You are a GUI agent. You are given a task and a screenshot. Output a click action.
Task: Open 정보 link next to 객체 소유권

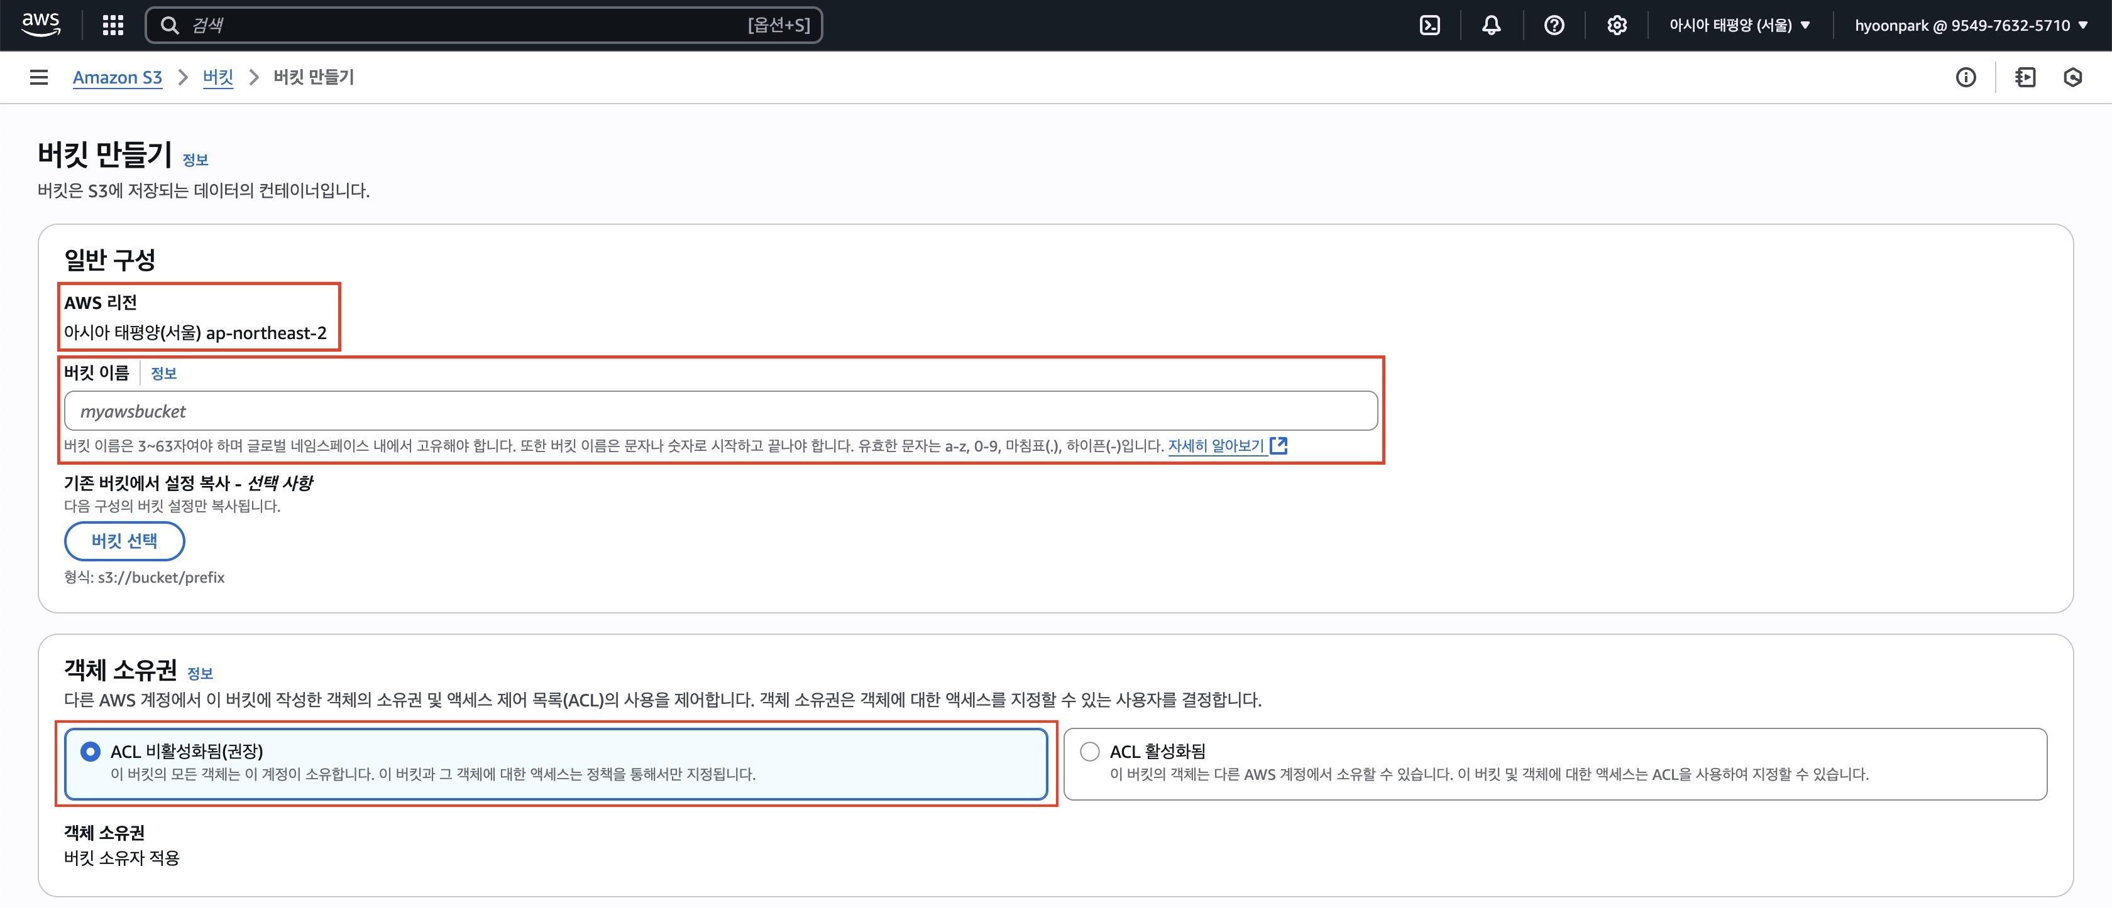point(200,673)
